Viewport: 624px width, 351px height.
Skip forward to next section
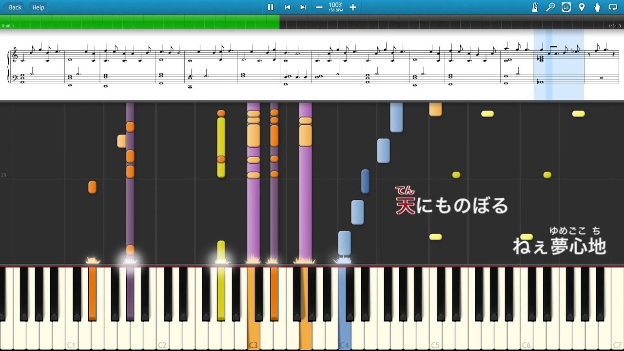(x=303, y=7)
